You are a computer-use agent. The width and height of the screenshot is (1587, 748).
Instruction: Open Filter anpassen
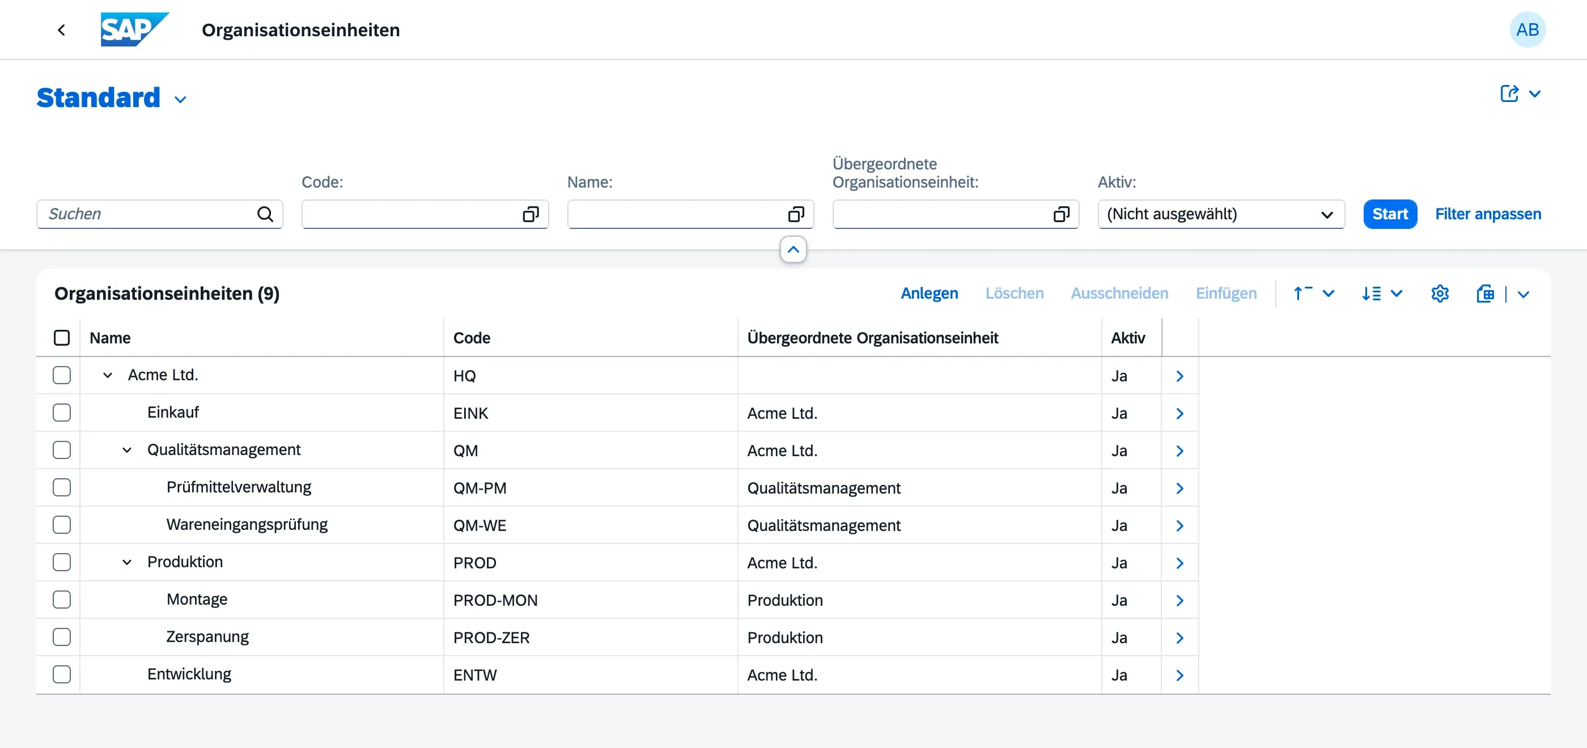(1488, 214)
